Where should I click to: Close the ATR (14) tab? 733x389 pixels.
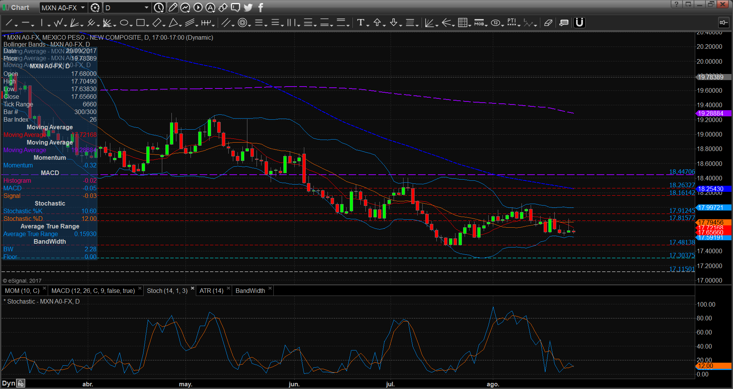click(x=228, y=288)
